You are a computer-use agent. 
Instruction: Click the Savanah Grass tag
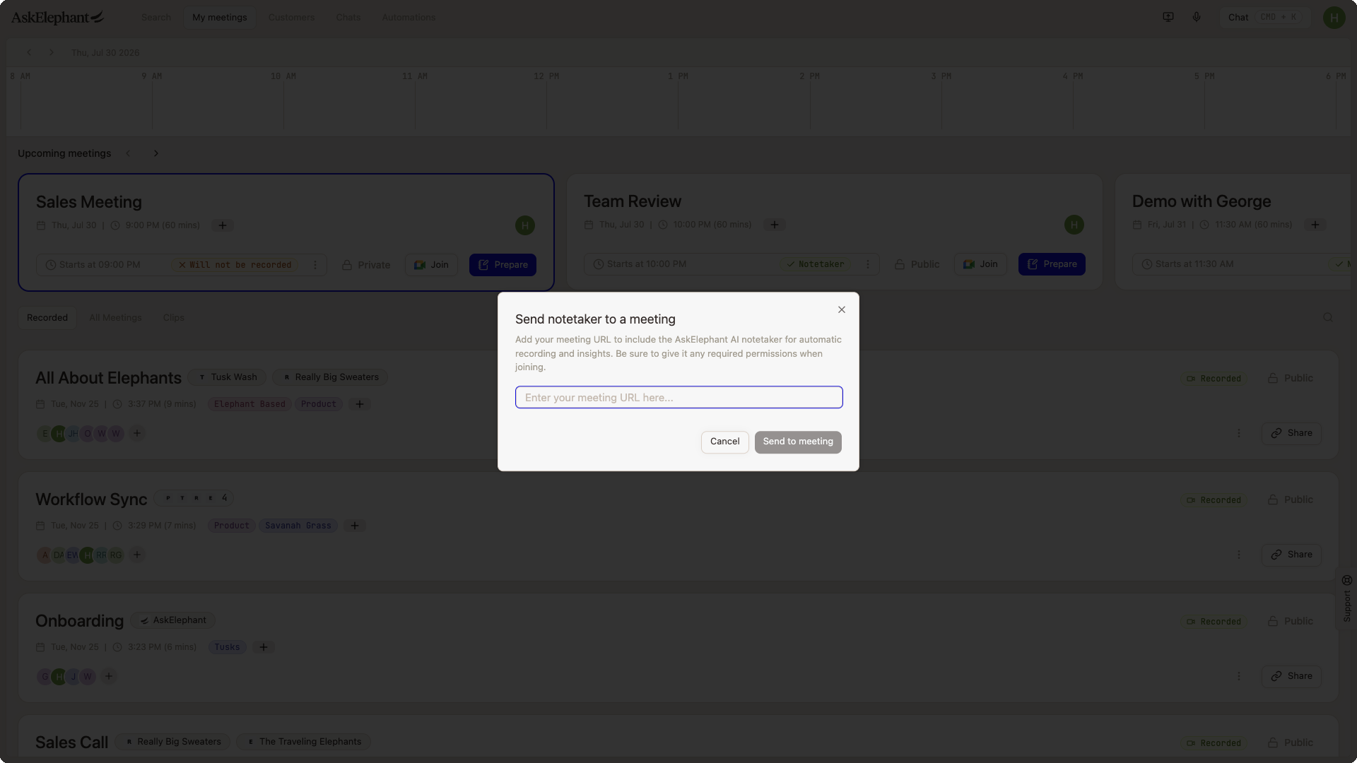298,526
